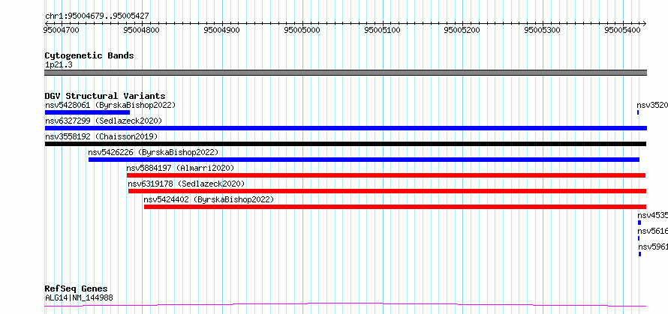The width and height of the screenshot is (668, 314).
Task: Click the nsv5428061 blue variant bar
Action: click(x=87, y=112)
